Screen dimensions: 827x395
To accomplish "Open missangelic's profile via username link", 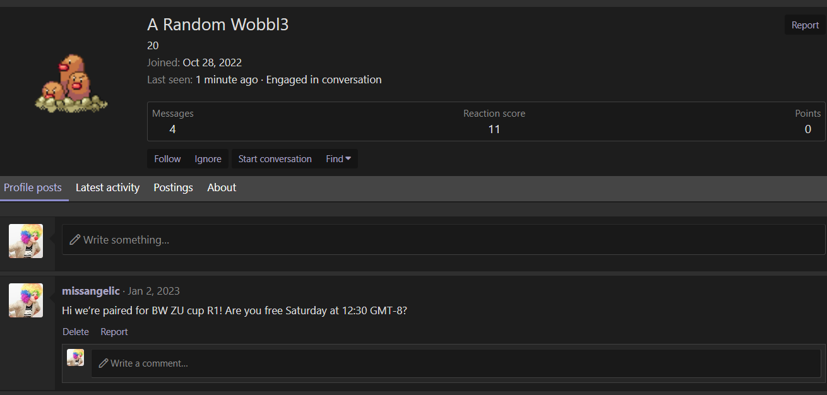I will click(90, 291).
